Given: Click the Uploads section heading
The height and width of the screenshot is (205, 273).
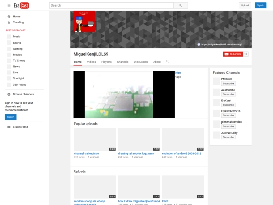Looking at the screenshot, I should (80, 171).
